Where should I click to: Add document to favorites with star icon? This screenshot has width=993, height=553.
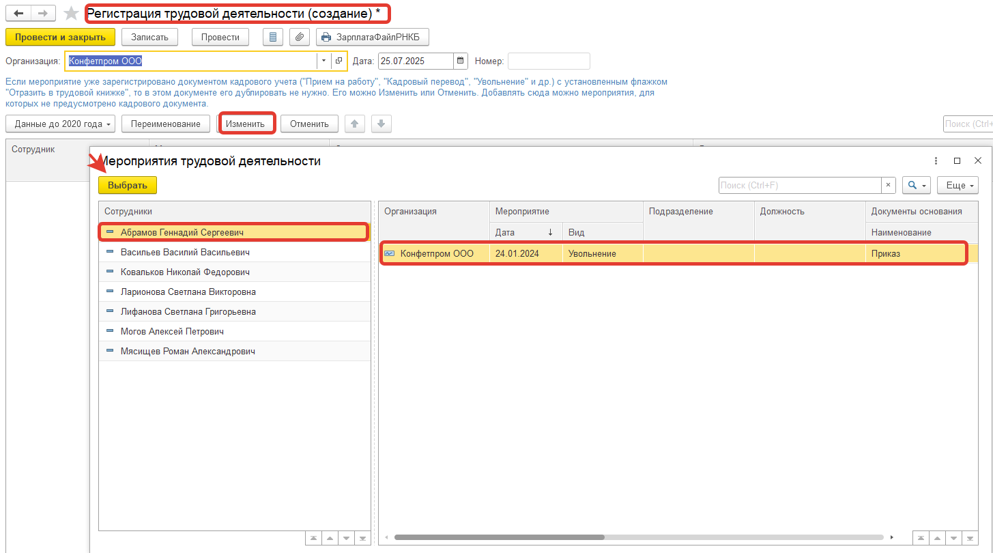click(71, 14)
